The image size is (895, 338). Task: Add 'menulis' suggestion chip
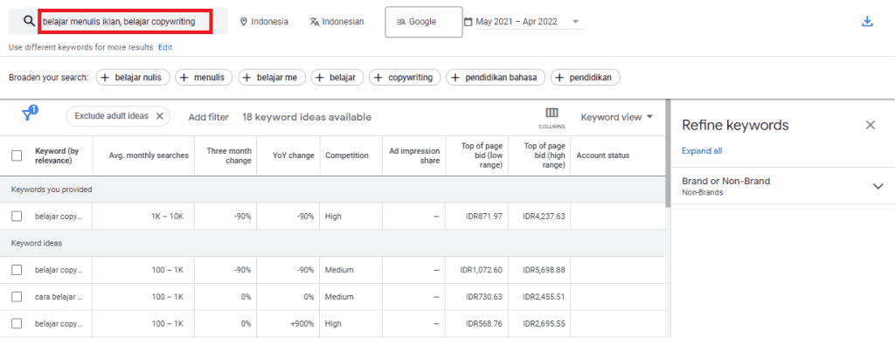tap(204, 78)
